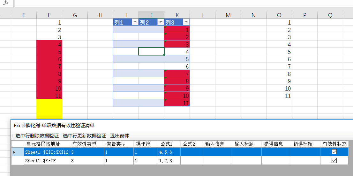The height and width of the screenshot is (176, 353).
Task: Click 选中行更新数据验证 button
Action: pos(84,136)
